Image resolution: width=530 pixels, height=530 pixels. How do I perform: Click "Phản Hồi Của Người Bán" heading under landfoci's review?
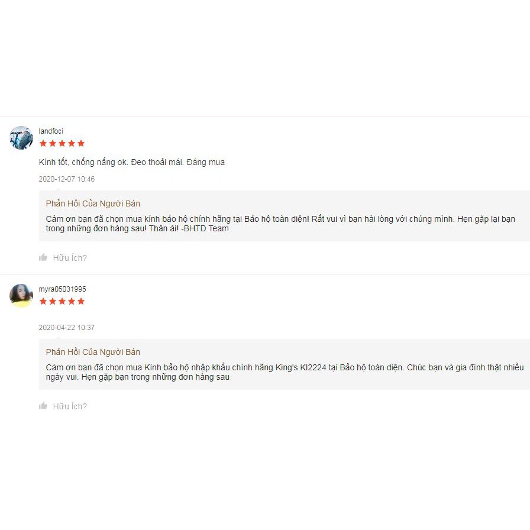pyautogui.click(x=93, y=203)
